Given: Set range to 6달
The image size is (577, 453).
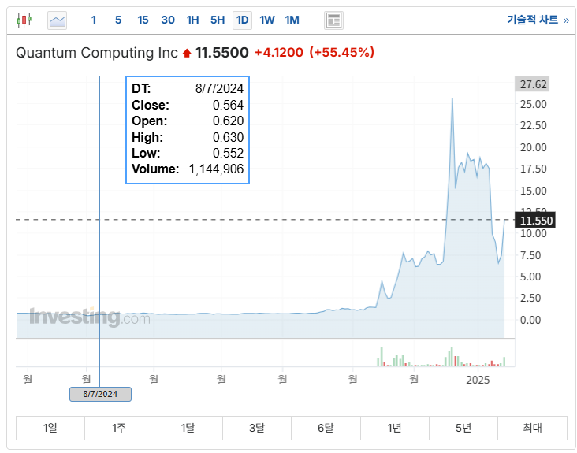Looking at the screenshot, I should [x=326, y=428].
